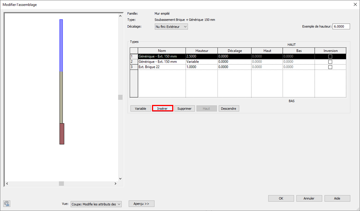This screenshot has height=211, width=360.
Task: Click the 2D view icon bottom-left
Action: click(x=6, y=203)
